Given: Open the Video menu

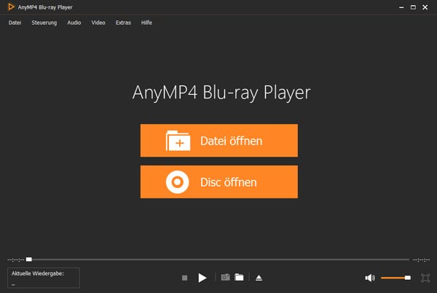Looking at the screenshot, I should 98,23.
